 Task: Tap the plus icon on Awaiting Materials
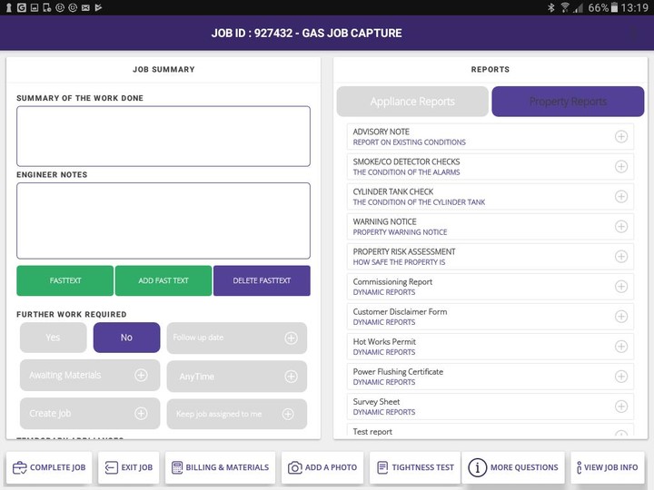pos(141,376)
